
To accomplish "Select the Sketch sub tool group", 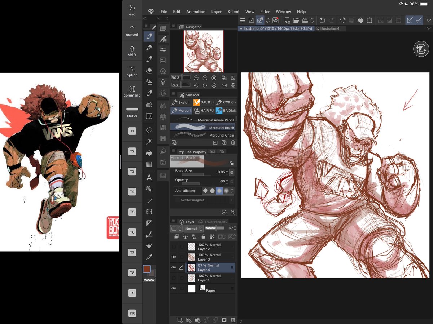I will (x=181, y=102).
